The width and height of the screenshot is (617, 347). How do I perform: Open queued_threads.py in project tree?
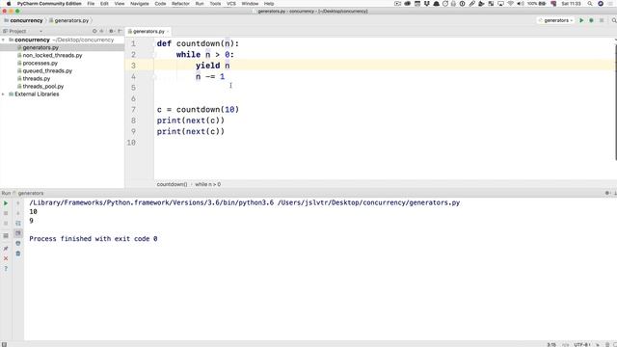click(47, 70)
